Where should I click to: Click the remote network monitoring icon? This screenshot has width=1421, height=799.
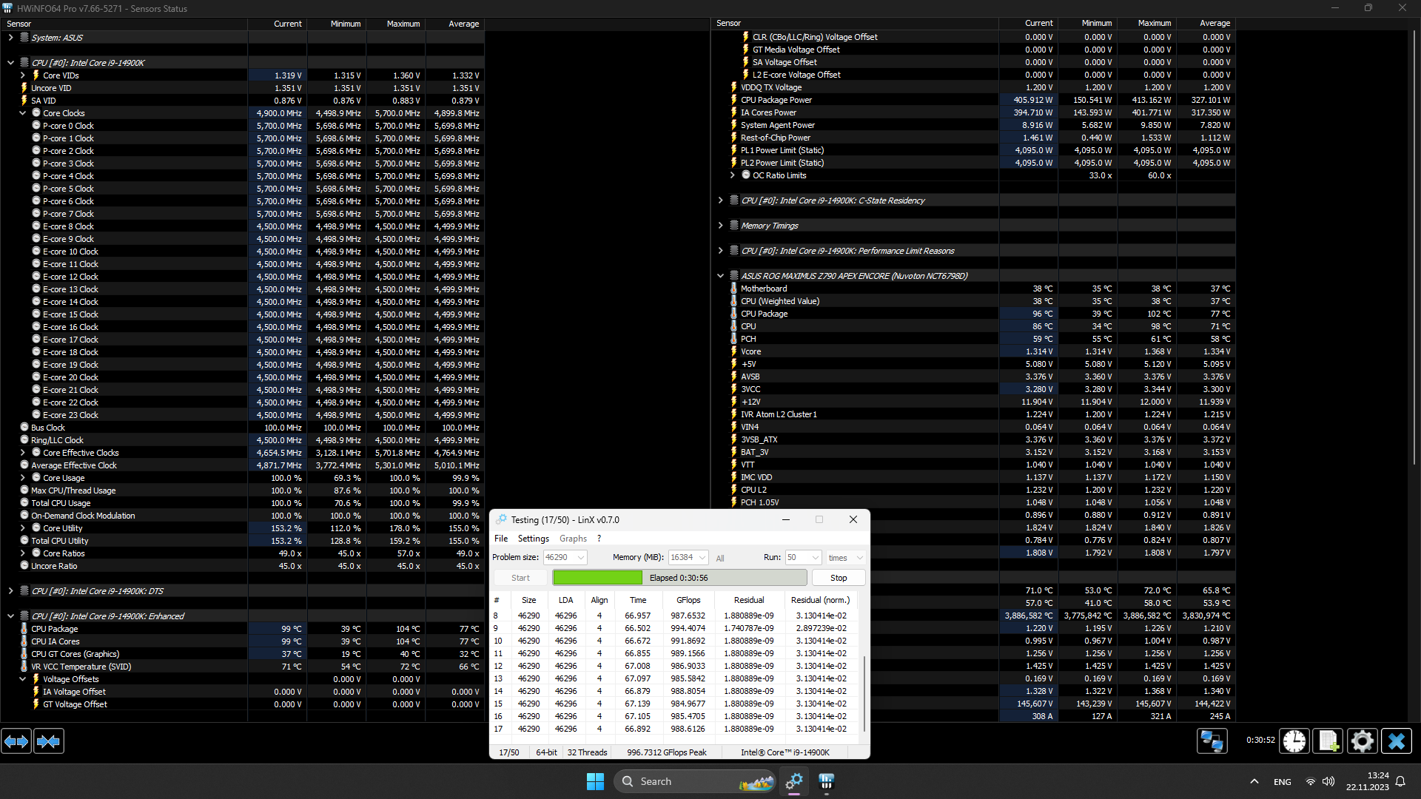point(1212,741)
